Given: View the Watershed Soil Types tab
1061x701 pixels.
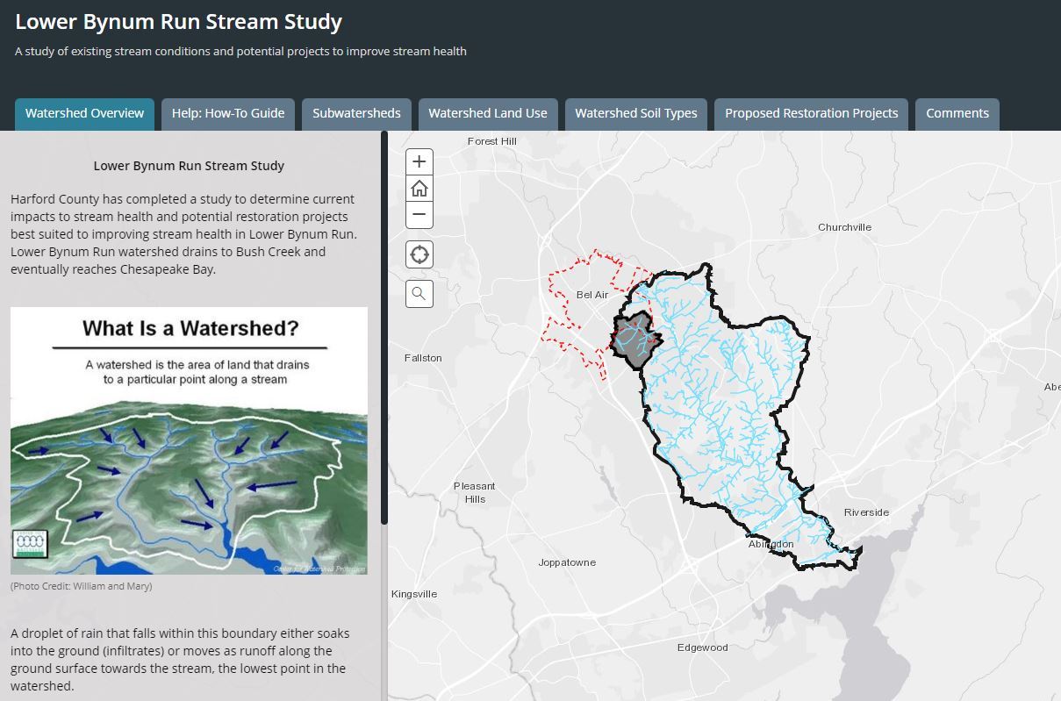Looking at the screenshot, I should pyautogui.click(x=635, y=113).
